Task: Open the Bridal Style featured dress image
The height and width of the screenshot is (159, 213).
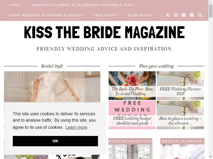Action: click(x=52, y=87)
